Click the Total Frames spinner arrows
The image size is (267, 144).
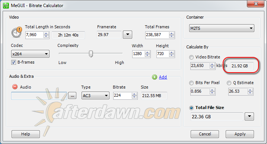(x=172, y=35)
